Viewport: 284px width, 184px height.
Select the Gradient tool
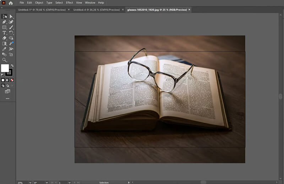click(4, 43)
